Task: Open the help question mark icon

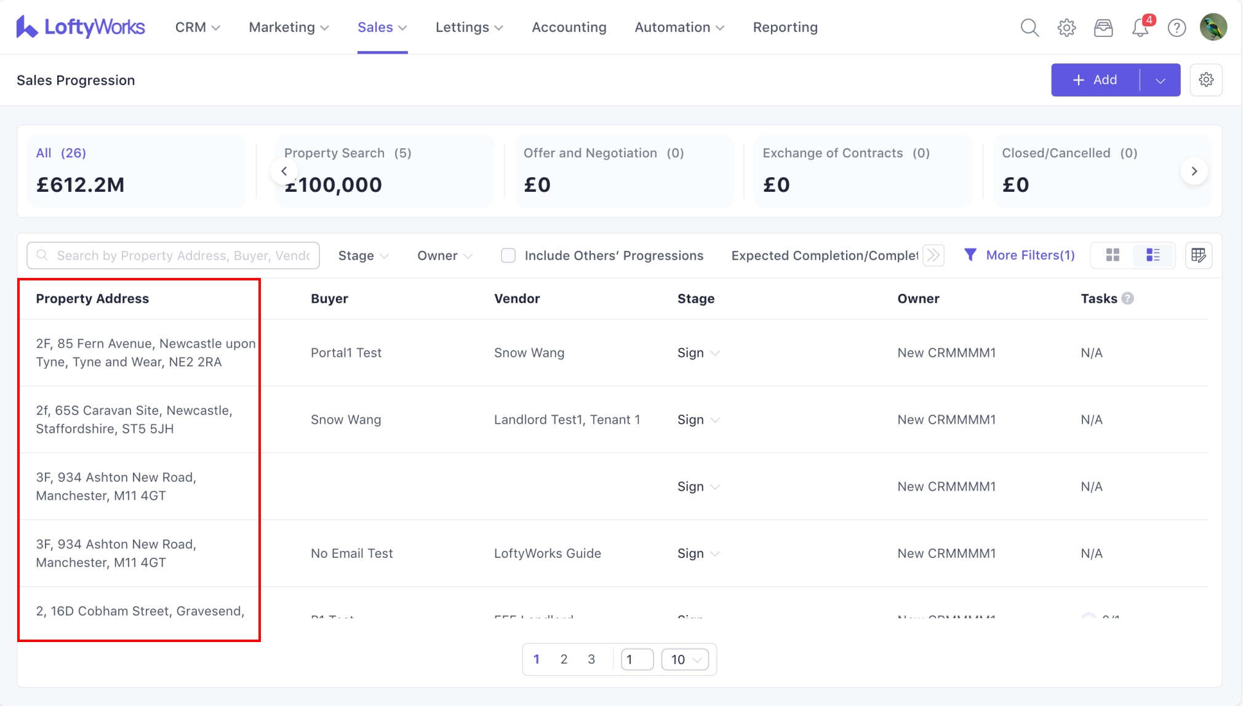Action: (1177, 28)
